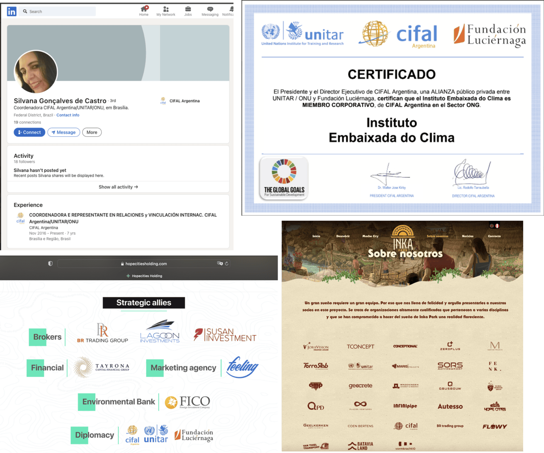
Task: Click the LinkedIn logo top-left
Action: (x=11, y=11)
